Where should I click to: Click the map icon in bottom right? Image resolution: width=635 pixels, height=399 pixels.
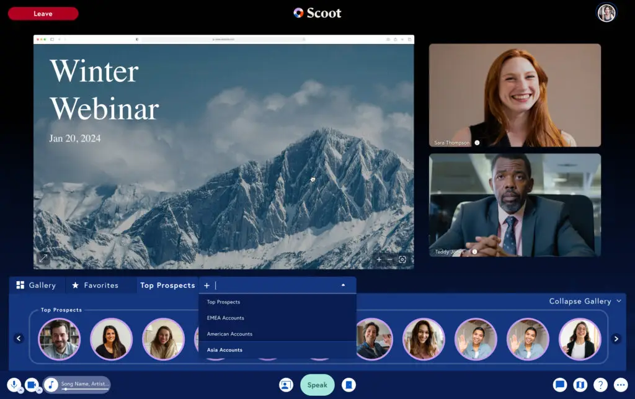click(580, 385)
